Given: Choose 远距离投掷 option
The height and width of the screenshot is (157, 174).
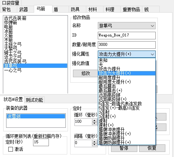Looking at the screenshot, I should (x=127, y=95).
